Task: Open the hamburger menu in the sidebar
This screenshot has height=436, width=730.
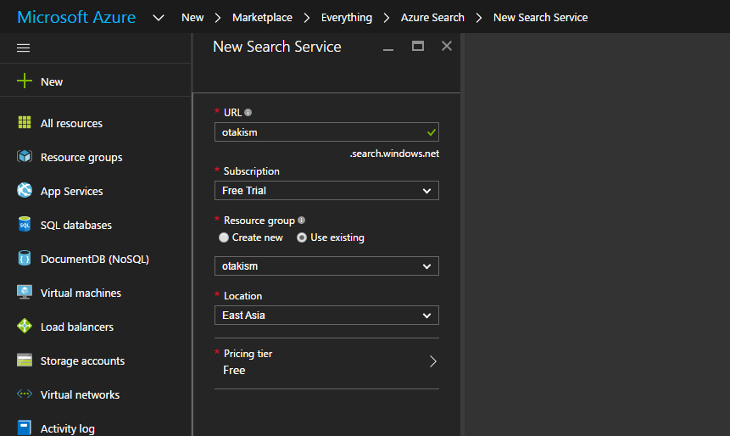Action: pyautogui.click(x=23, y=48)
